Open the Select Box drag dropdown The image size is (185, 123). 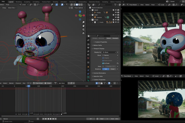coord(12,8)
